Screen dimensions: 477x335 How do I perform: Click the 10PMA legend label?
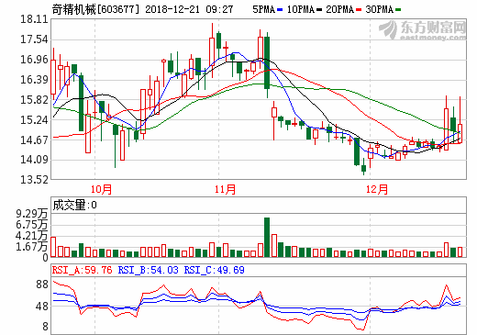click(x=301, y=10)
